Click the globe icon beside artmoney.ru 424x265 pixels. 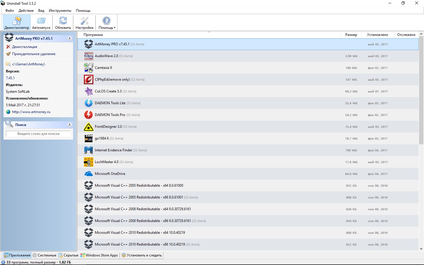coord(8,112)
